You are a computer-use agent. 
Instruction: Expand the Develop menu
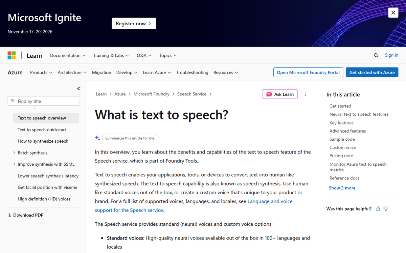(x=127, y=73)
